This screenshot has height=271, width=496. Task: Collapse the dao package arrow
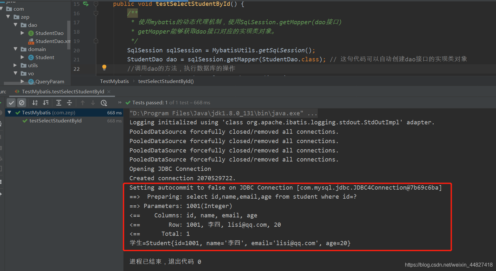tap(15, 25)
